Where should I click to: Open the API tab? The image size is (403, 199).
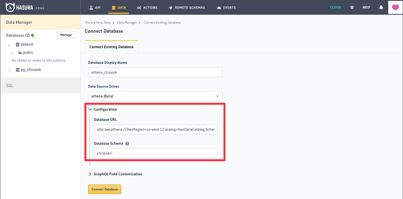point(95,8)
